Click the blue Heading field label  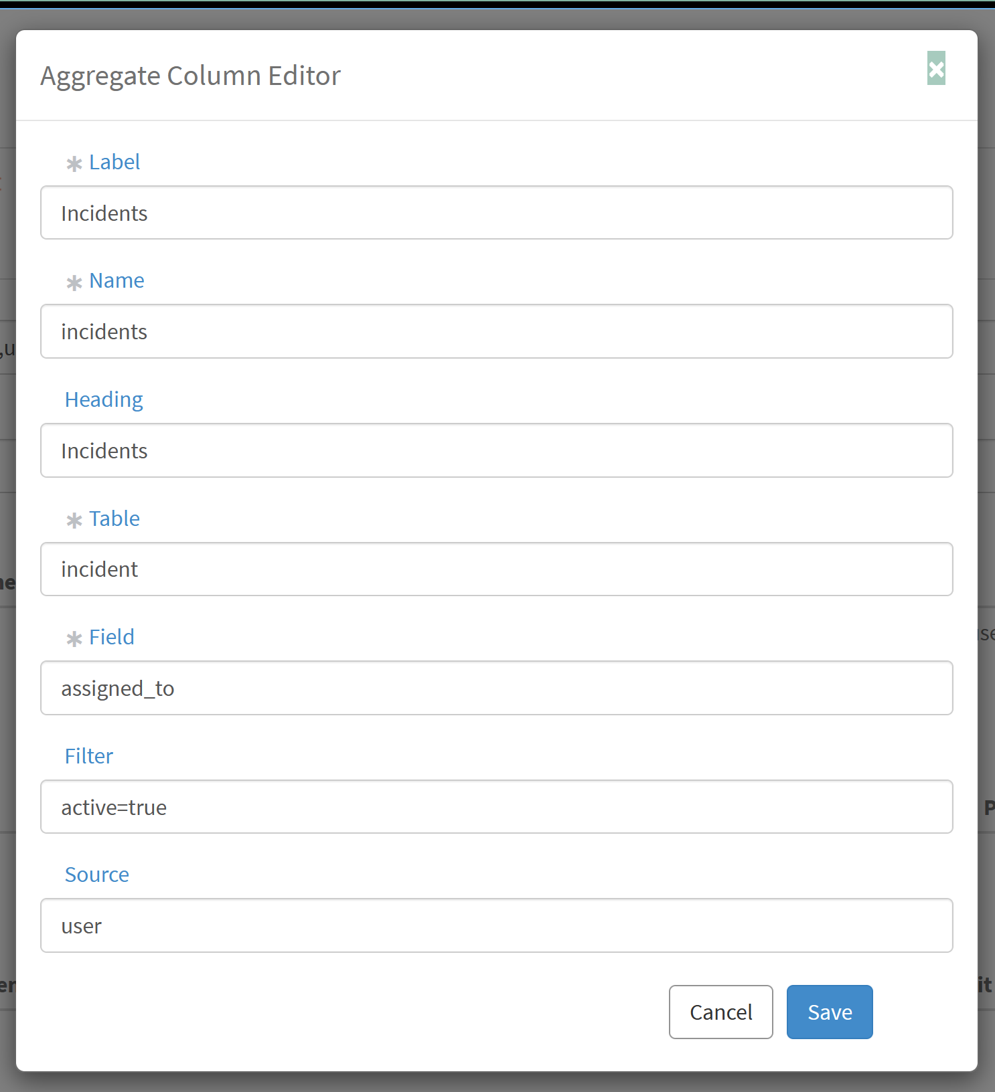click(x=104, y=399)
